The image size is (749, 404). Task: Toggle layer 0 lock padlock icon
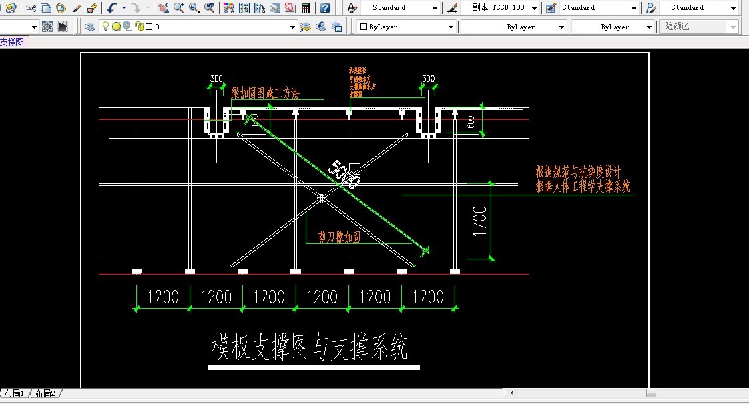[x=139, y=27]
